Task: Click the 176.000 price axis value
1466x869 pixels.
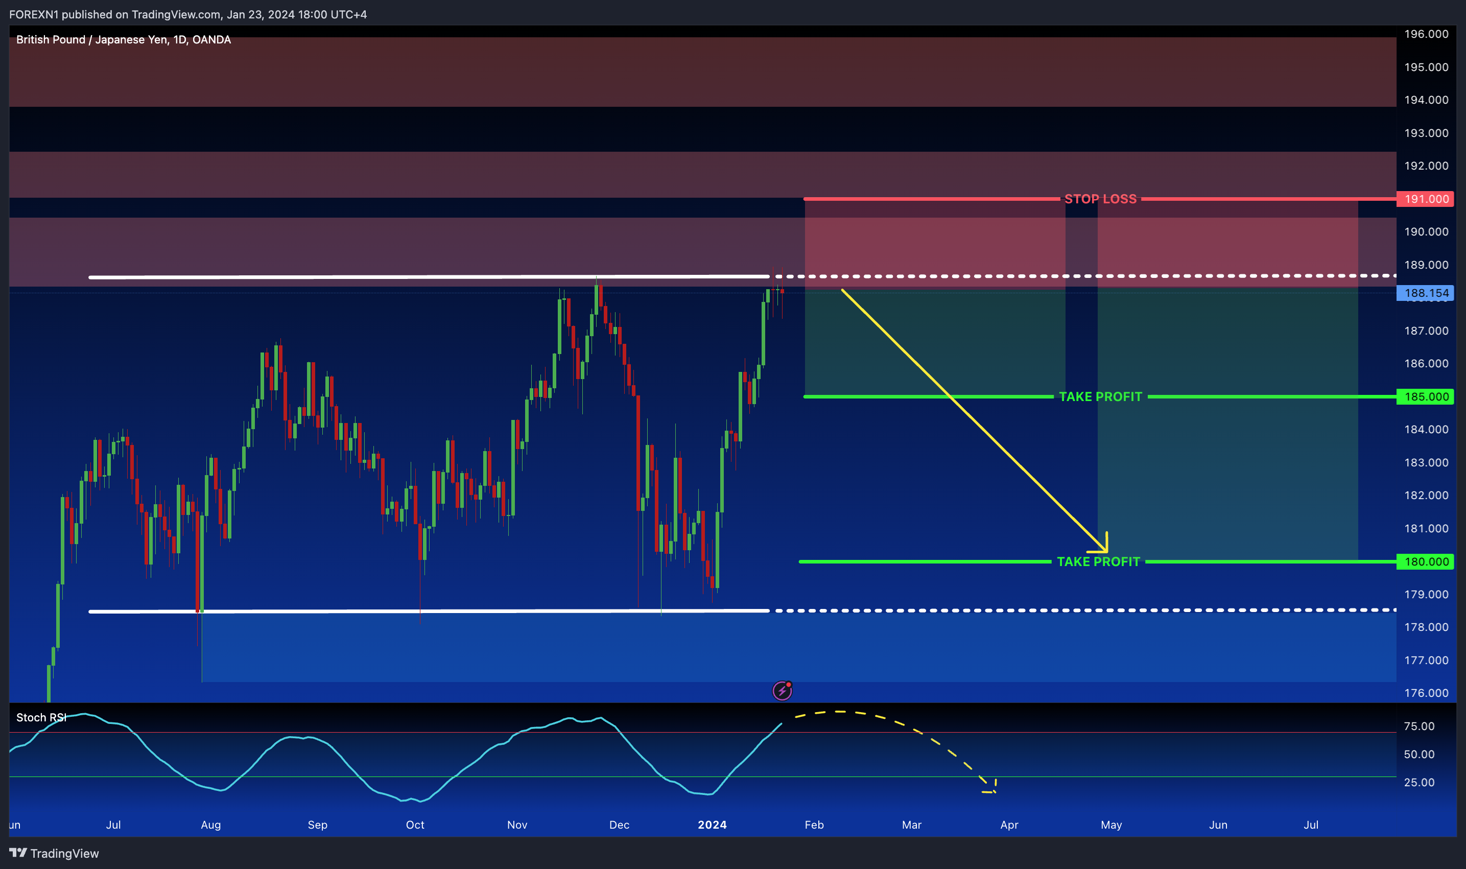Action: 1426,693
